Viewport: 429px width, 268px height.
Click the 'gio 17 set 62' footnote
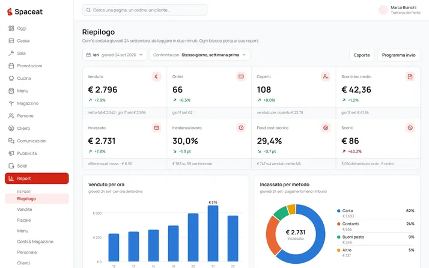coord(182,112)
